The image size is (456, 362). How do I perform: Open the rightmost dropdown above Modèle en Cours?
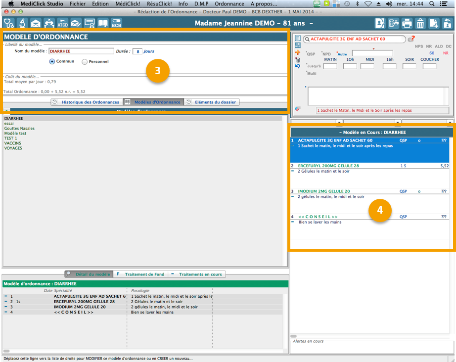[x=450, y=122]
